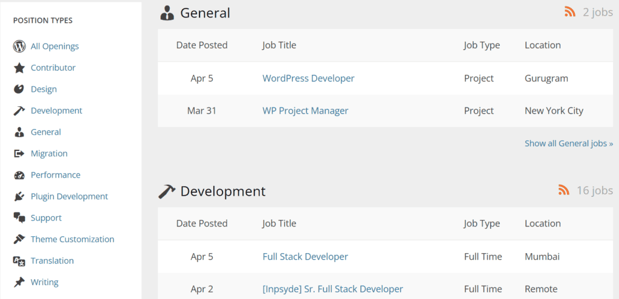
Task: Open the WordPress Developer job posting
Action: (308, 79)
